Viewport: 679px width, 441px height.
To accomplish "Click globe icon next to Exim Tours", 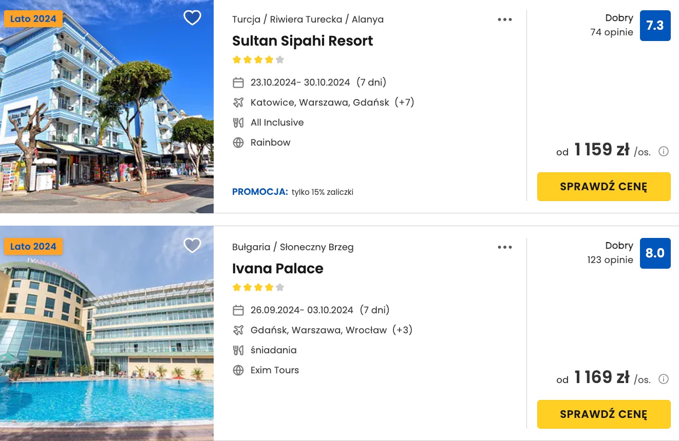I will tap(238, 370).
